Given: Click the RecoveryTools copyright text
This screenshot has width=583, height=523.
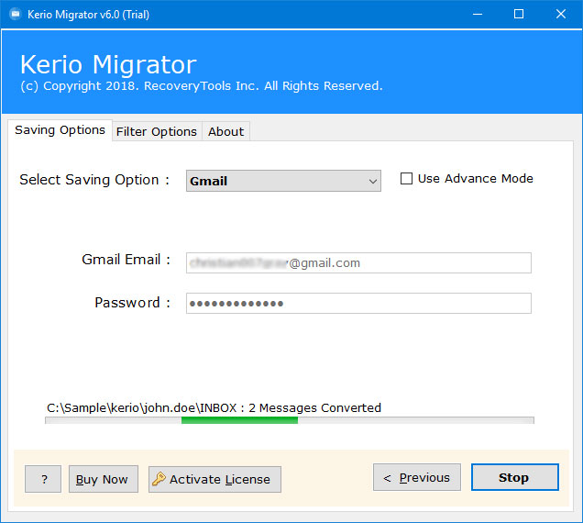Looking at the screenshot, I should [x=202, y=86].
